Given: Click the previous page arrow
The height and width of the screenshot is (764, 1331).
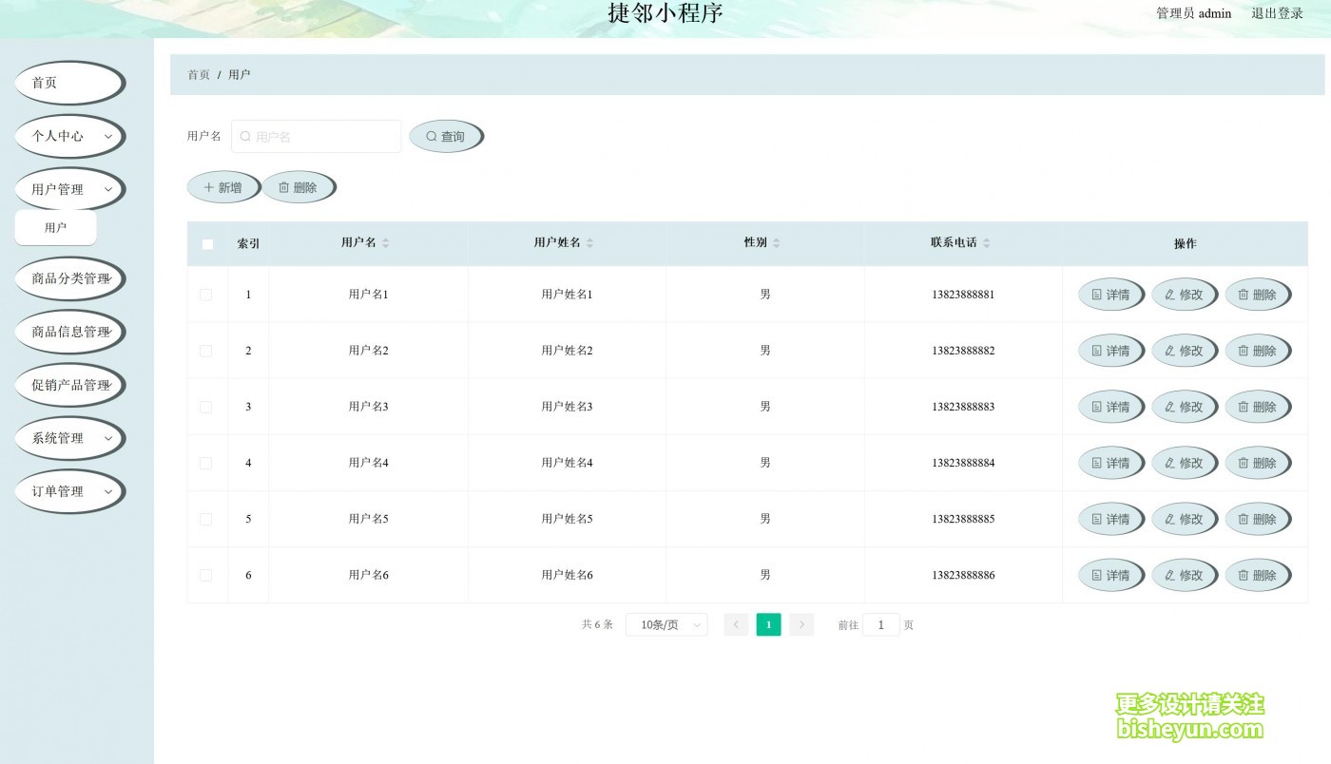Looking at the screenshot, I should point(736,624).
